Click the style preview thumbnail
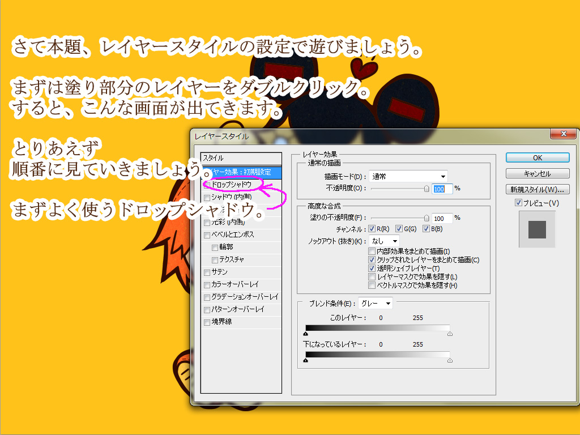This screenshot has width=580, height=435. [537, 229]
